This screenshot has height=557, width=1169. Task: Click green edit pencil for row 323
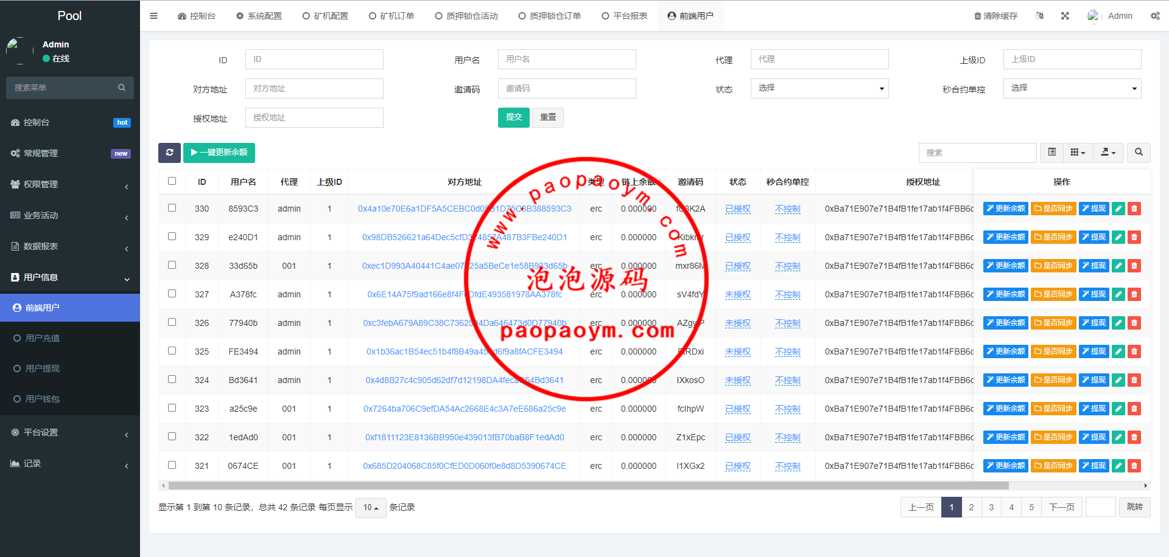click(x=1118, y=409)
